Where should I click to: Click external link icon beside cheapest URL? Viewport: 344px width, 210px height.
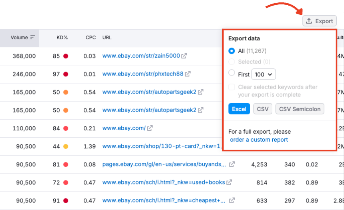pos(232,200)
